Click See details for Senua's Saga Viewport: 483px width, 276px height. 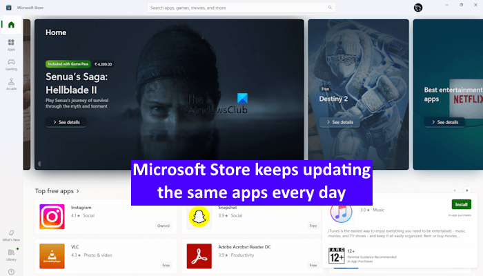click(x=66, y=122)
